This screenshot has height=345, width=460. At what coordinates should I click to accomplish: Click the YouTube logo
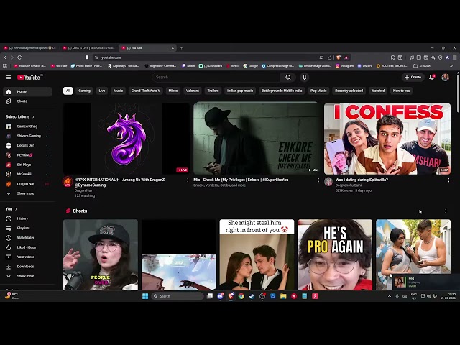pos(29,78)
